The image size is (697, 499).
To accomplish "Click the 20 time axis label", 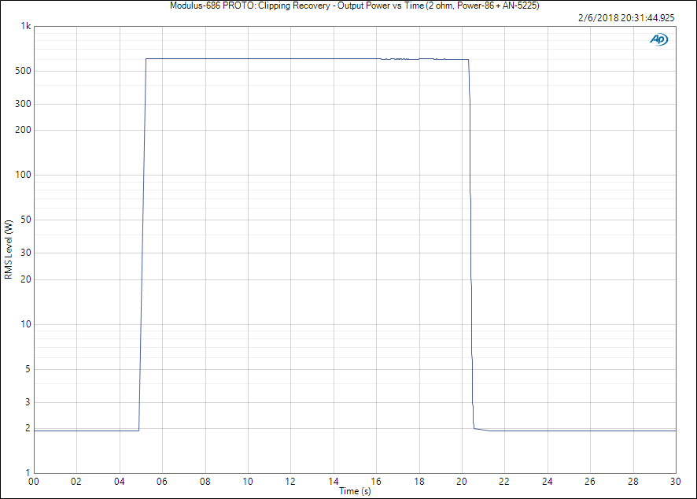I will coord(462,482).
